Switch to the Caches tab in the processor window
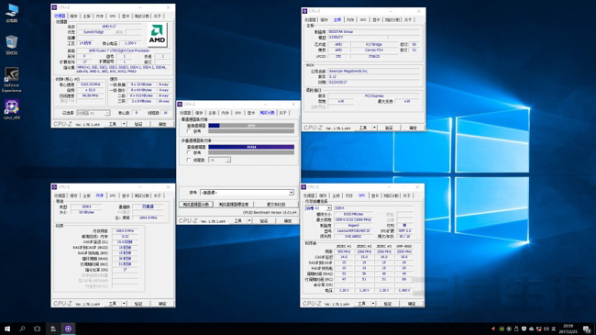Image resolution: width=596 pixels, height=335 pixels. tap(73, 16)
